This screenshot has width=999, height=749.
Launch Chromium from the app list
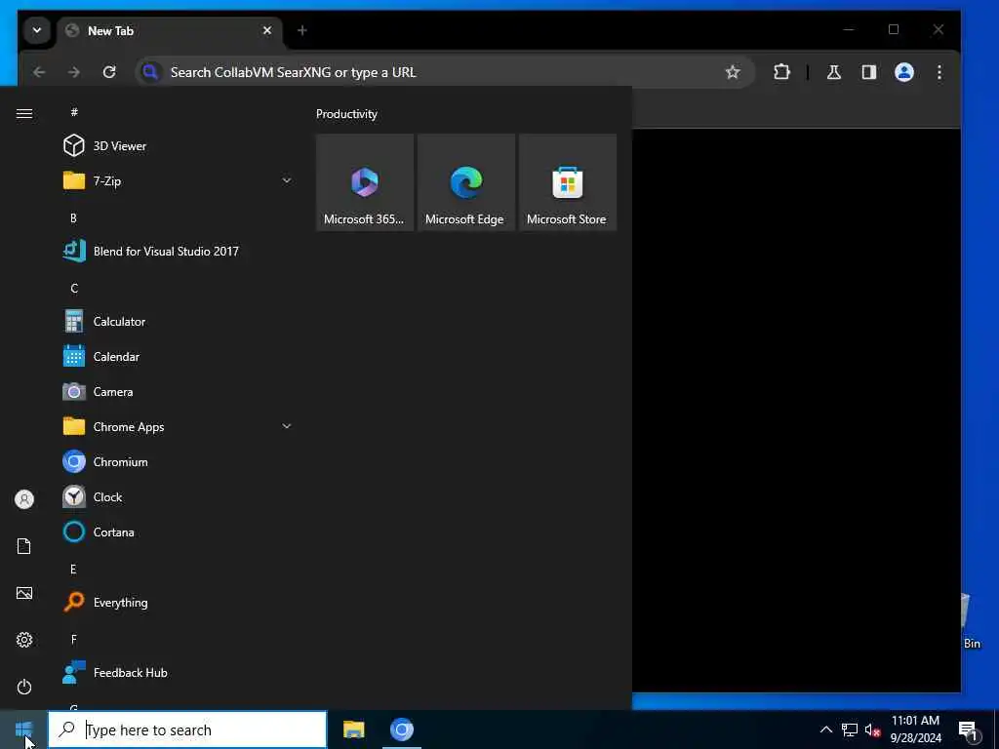tap(179, 461)
